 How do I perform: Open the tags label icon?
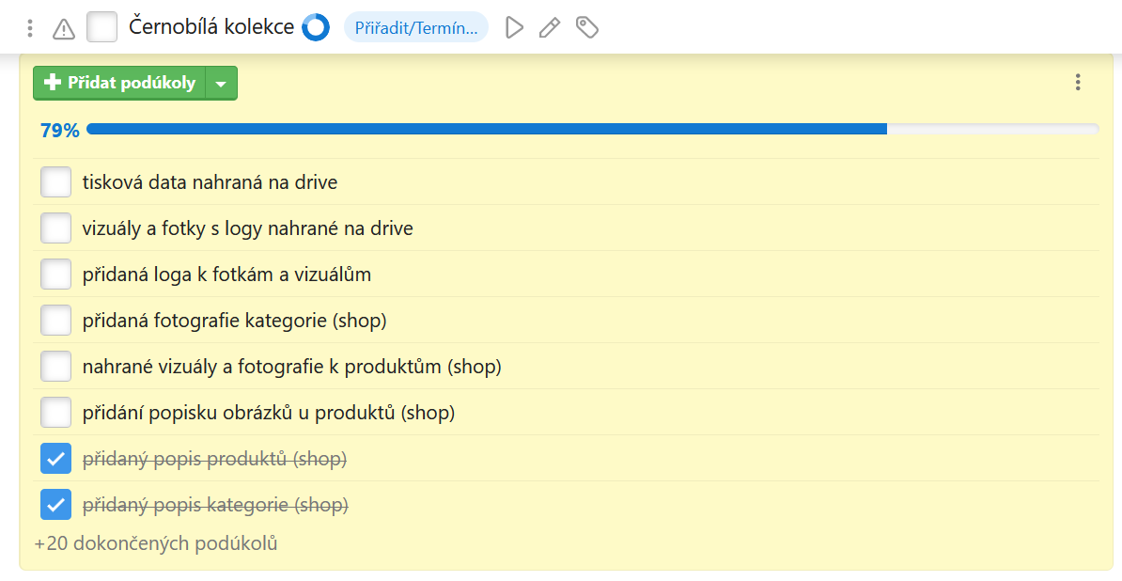pyautogui.click(x=586, y=28)
